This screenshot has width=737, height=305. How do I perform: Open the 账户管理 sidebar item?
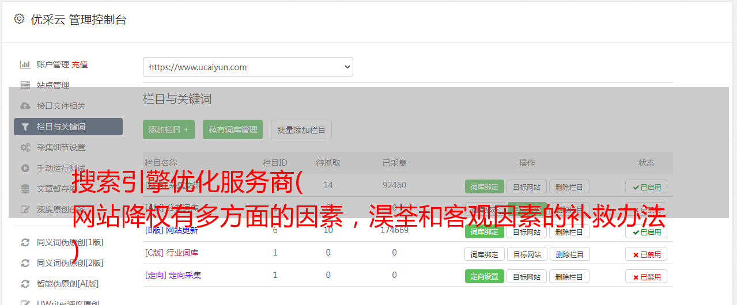(53, 64)
